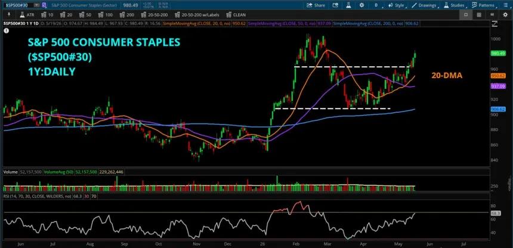513x248 pixels.
Task: Click the chart snapshot icon next to Share
Action: 335,5
